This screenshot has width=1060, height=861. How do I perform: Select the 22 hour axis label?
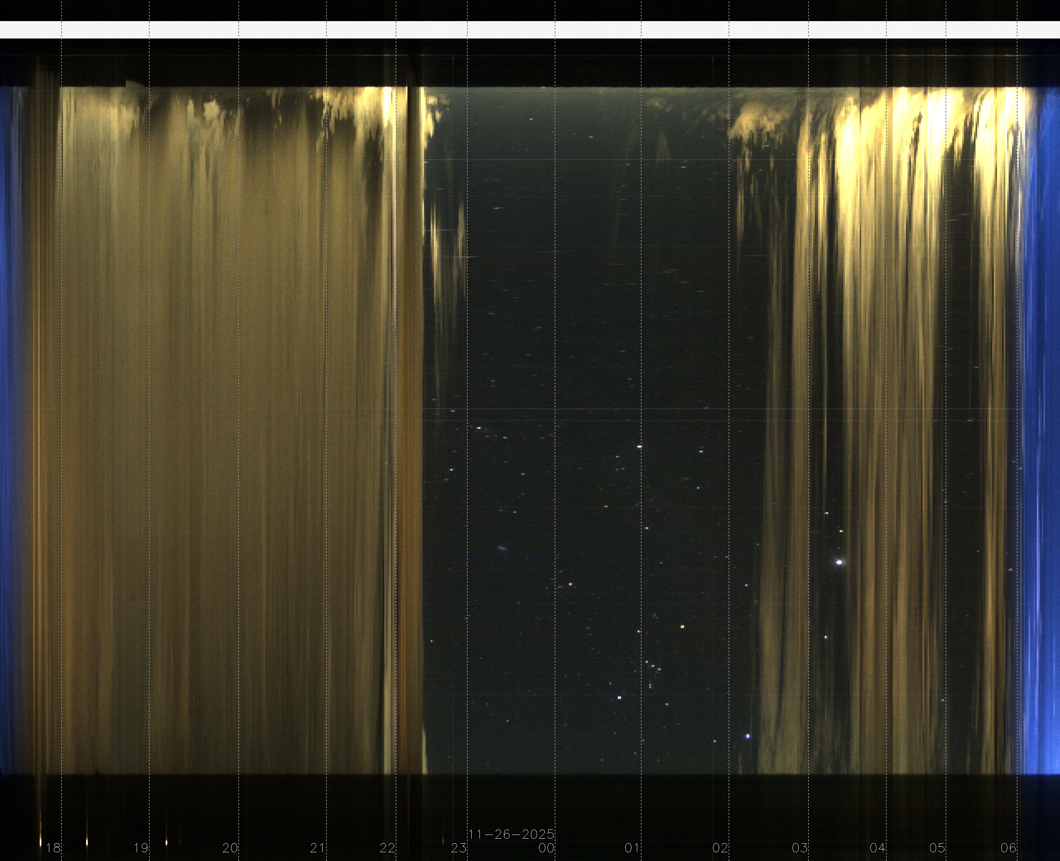point(388,848)
